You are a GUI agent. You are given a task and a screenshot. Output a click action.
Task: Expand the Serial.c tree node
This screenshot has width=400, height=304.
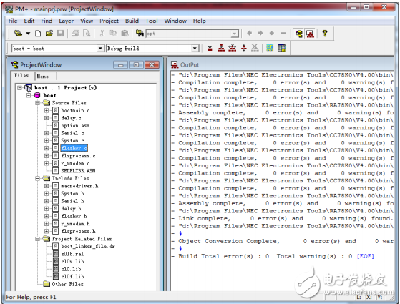point(47,133)
